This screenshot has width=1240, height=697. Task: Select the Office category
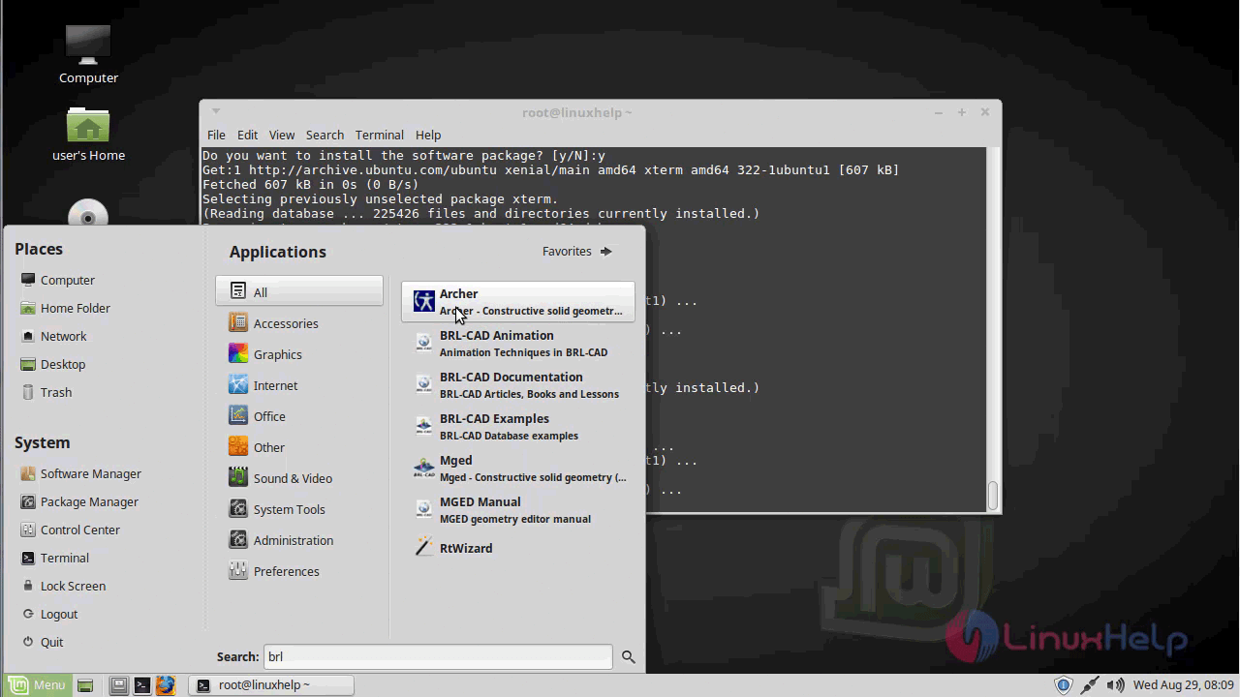[299, 416]
